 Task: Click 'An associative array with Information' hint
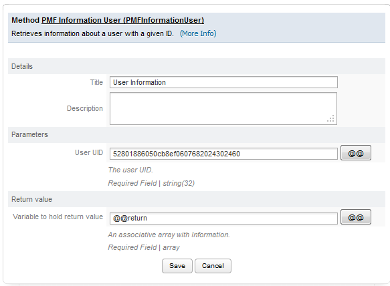tap(169, 235)
